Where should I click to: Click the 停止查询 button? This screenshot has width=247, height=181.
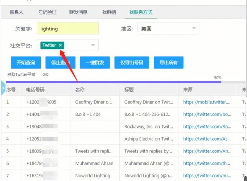pyautogui.click(x=60, y=63)
